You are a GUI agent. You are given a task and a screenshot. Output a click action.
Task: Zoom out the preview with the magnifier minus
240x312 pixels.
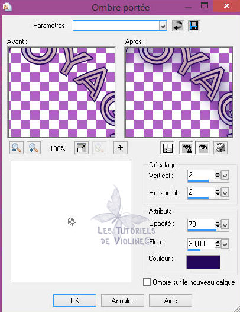point(17,148)
